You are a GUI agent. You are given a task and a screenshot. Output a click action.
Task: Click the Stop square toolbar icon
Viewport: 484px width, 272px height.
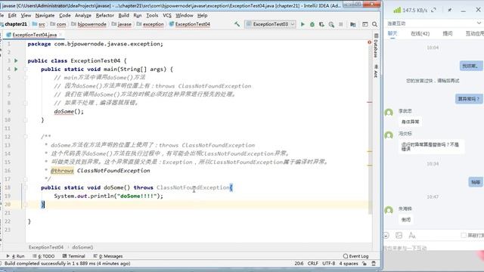tap(341, 24)
